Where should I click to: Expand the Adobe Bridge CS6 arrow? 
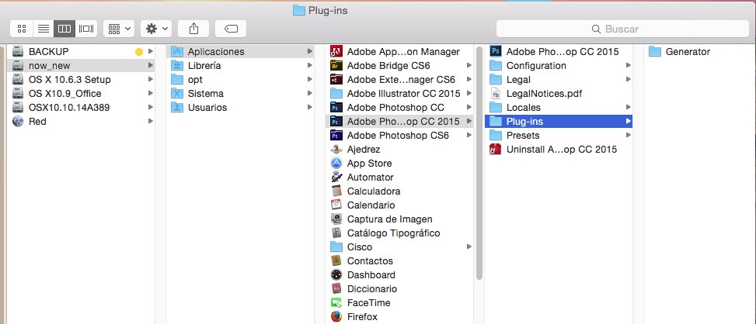coord(469,65)
